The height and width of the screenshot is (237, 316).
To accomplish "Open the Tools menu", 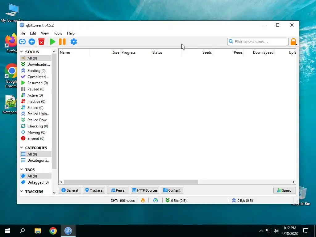I will click(x=58, y=33).
